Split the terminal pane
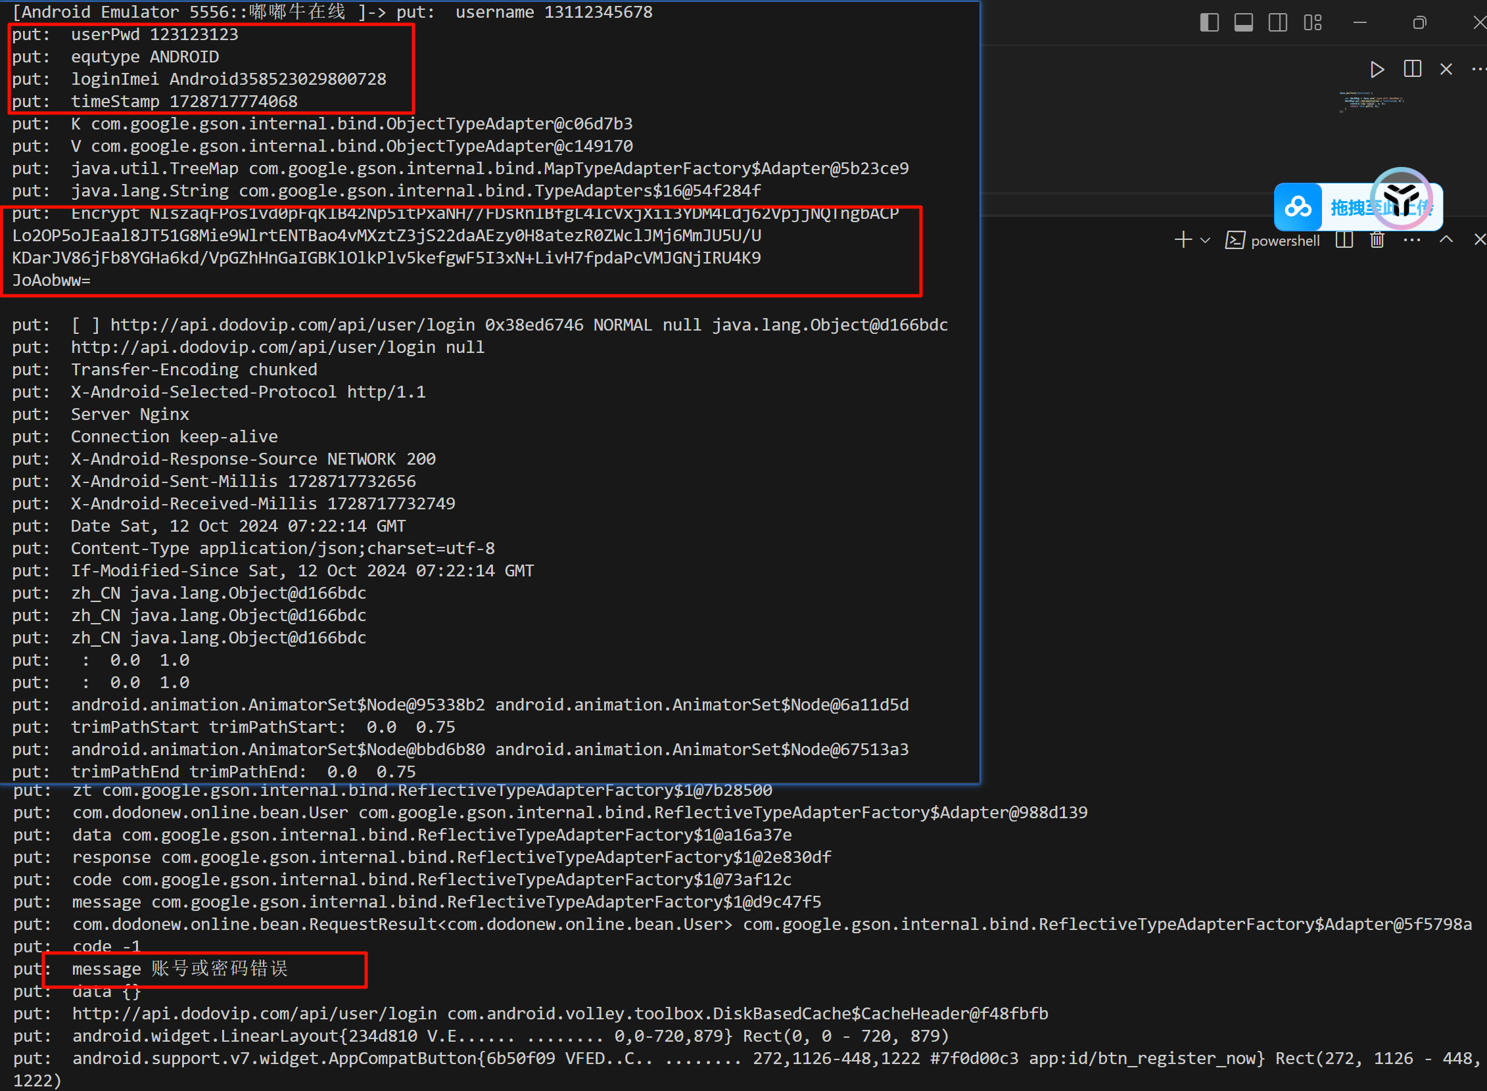This screenshot has width=1487, height=1091. pyautogui.click(x=1344, y=240)
